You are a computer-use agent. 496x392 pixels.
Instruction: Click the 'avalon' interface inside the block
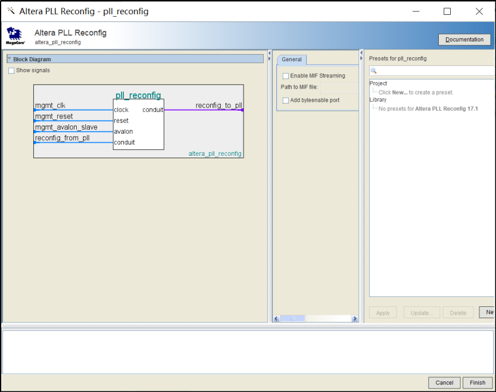[x=123, y=131]
